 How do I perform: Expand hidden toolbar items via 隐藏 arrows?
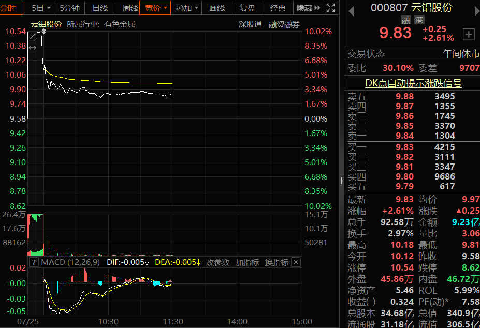pyautogui.click(x=309, y=8)
